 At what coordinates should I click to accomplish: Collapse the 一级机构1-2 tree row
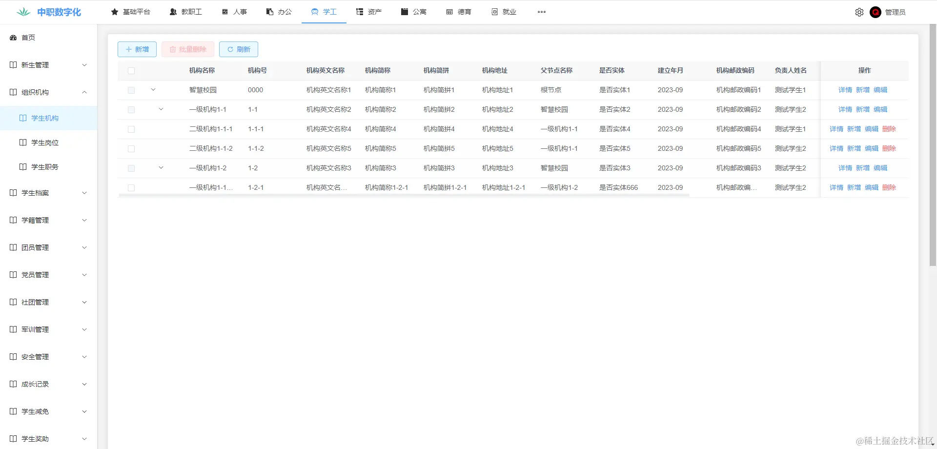coord(161,168)
